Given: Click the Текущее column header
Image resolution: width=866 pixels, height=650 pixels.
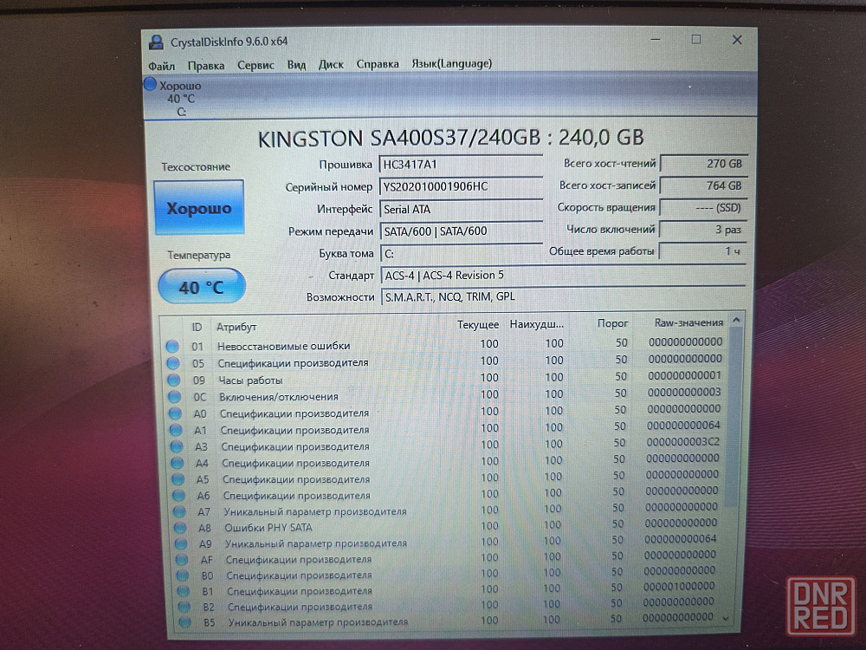Looking at the screenshot, I should pyautogui.click(x=478, y=324).
